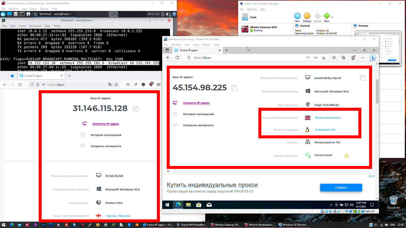This screenshot has width=406, height=228.
Task: Open the Machine menu of the Windows 10 VM window
Action: coord(176,45)
